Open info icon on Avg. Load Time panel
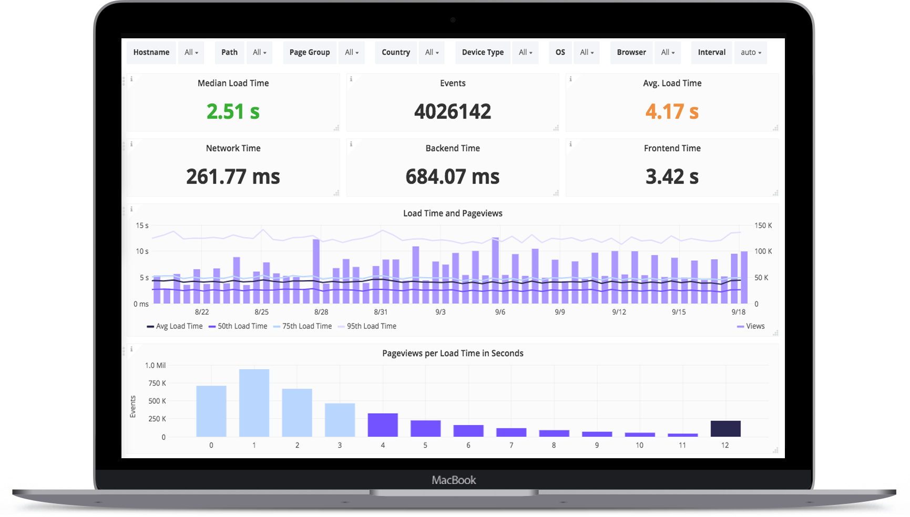Screen dimensions: 910x517 point(570,79)
